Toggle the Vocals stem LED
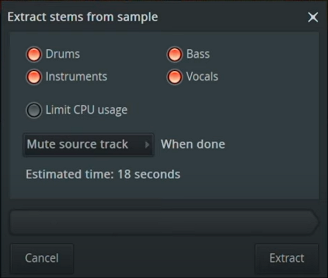The height and width of the screenshot is (278, 328). [174, 77]
